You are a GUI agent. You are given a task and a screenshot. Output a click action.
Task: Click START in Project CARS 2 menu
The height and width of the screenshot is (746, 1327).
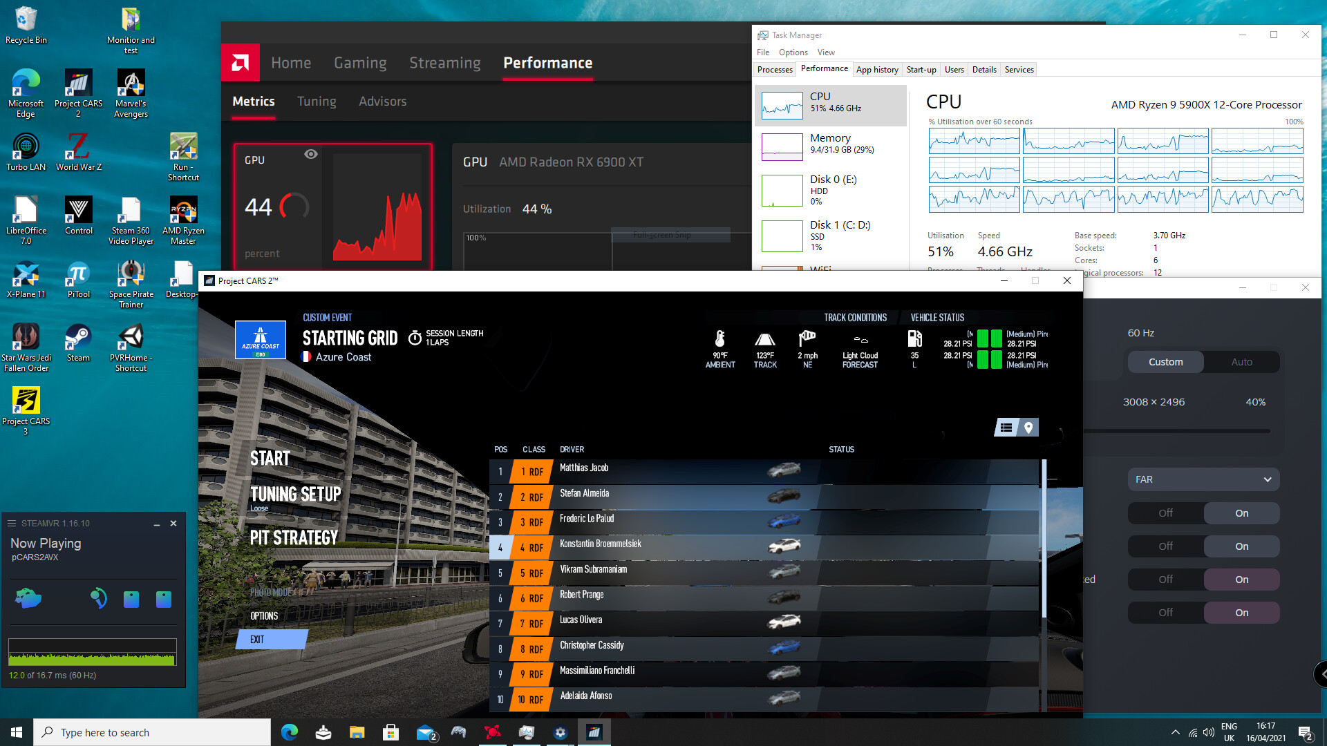coord(270,459)
